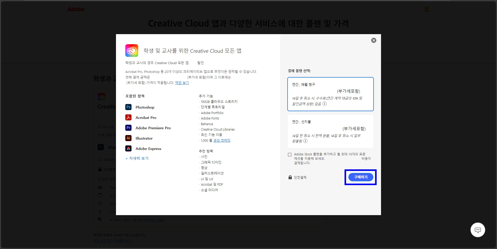Click the 결제 플랜 선택 heading
The width and height of the screenshot is (497, 249).
pyautogui.click(x=299, y=71)
